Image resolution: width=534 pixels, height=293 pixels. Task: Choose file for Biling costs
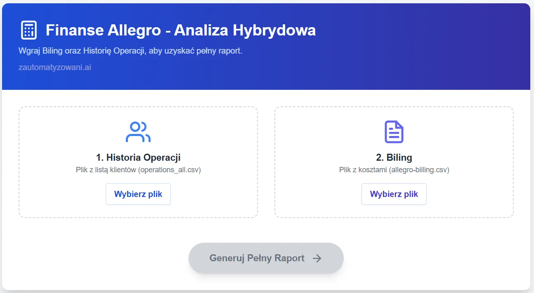click(x=394, y=194)
